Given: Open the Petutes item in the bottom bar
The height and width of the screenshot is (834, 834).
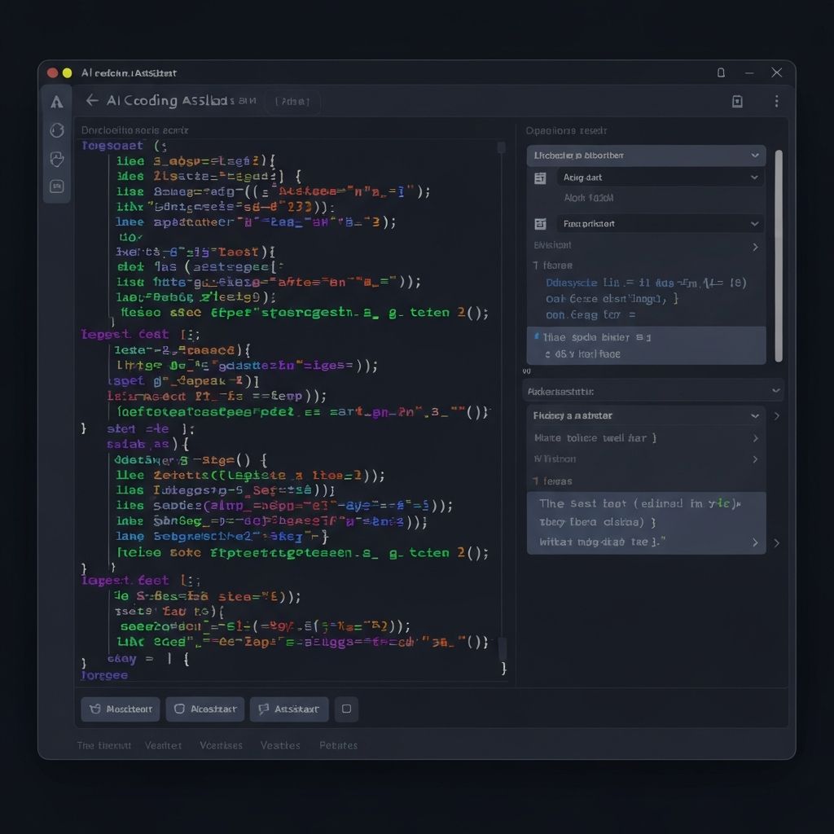Looking at the screenshot, I should click(339, 745).
